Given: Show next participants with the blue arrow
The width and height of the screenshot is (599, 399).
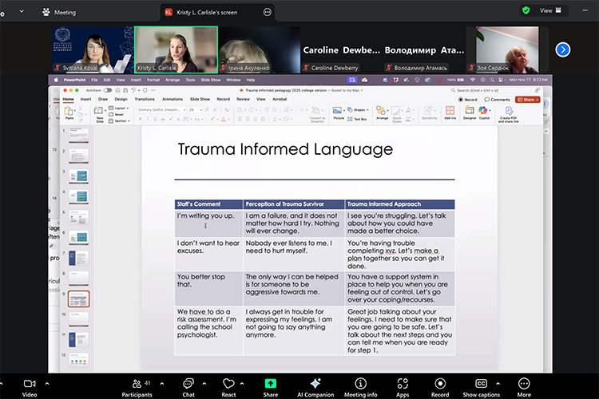Looking at the screenshot, I should tap(563, 49).
